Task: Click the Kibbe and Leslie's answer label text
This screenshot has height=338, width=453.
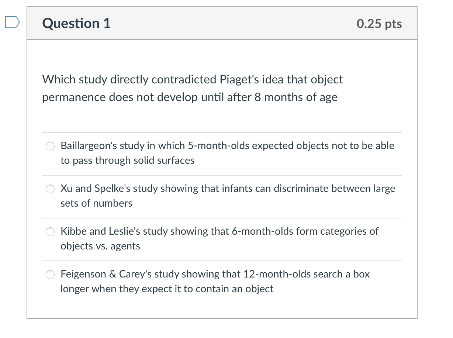Action: click(219, 239)
